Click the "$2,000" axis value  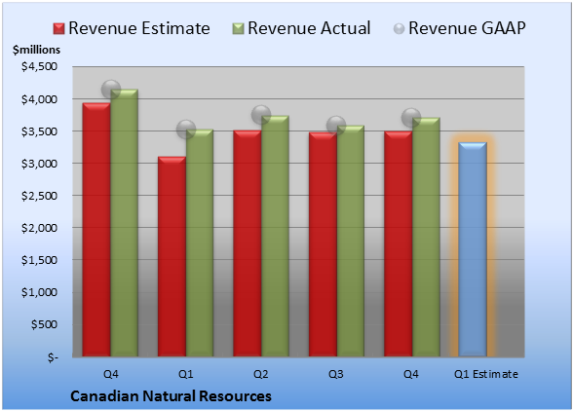39,228
